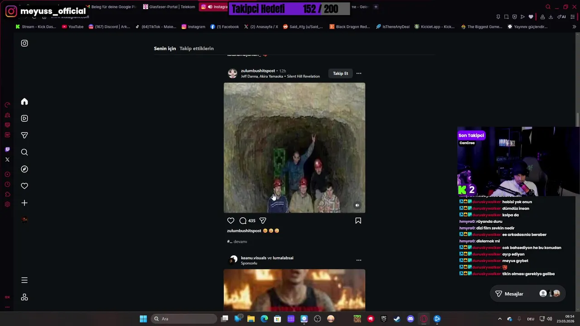Open browser AI button in toolbar
580x326 pixels.
(562, 17)
